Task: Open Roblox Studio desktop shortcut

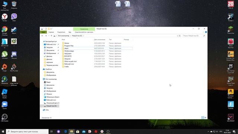Action: tap(4, 93)
